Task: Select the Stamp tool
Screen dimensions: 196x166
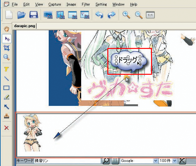Action: [x=7, y=116]
